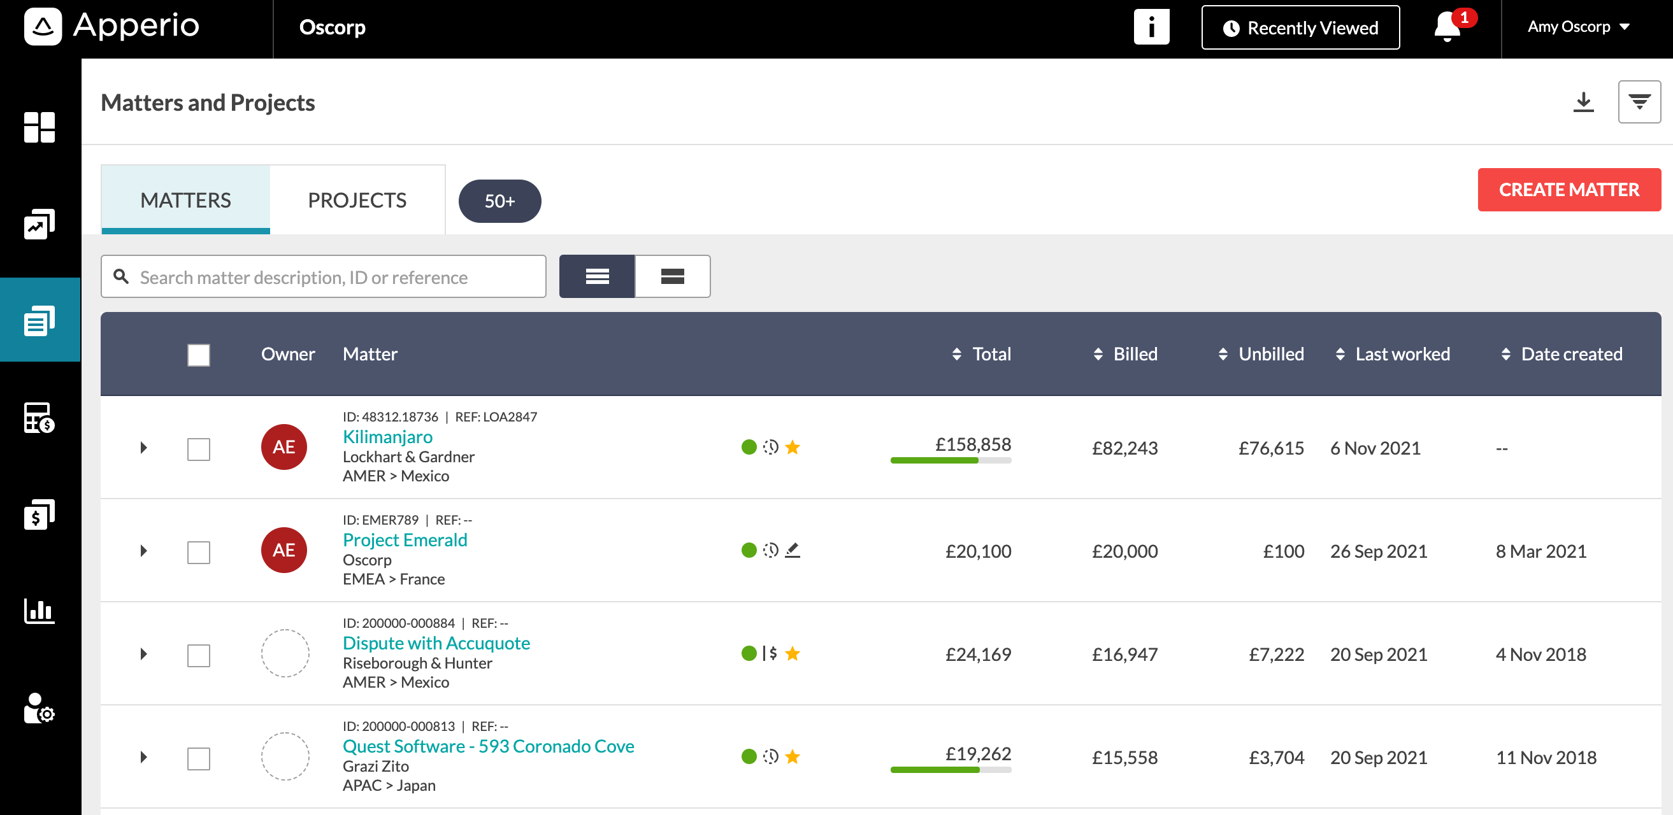Open the Kilimanjaro matter

388,437
